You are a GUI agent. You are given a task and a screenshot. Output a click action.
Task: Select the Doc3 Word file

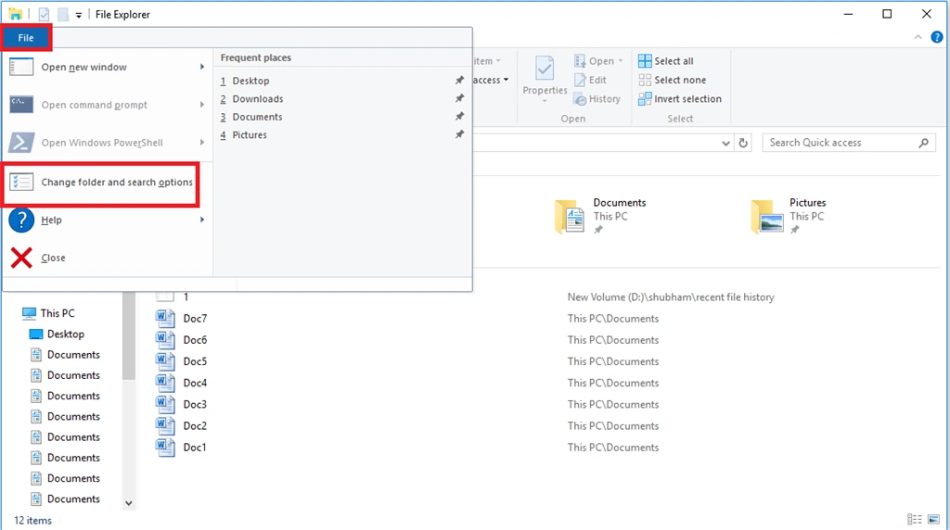(x=181, y=404)
